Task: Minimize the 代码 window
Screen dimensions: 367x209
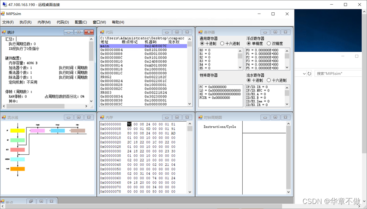Action: coord(167,32)
